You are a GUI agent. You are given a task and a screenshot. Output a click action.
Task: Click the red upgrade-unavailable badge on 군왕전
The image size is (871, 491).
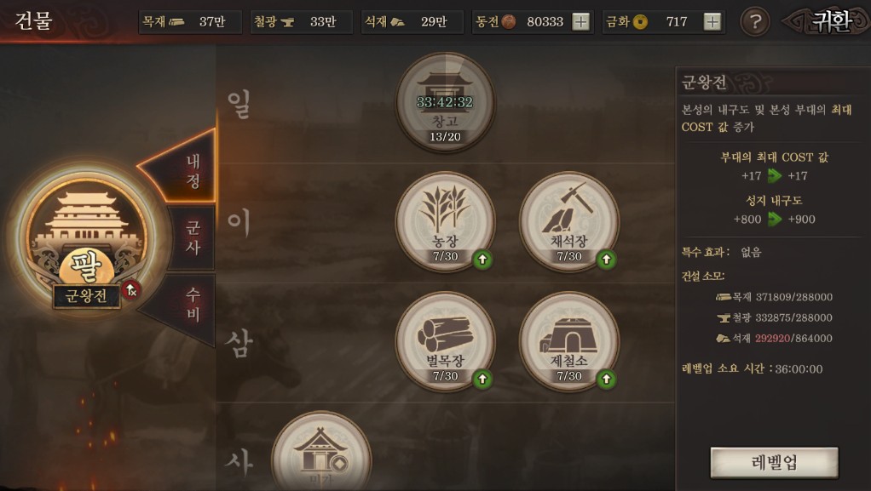click(x=131, y=289)
